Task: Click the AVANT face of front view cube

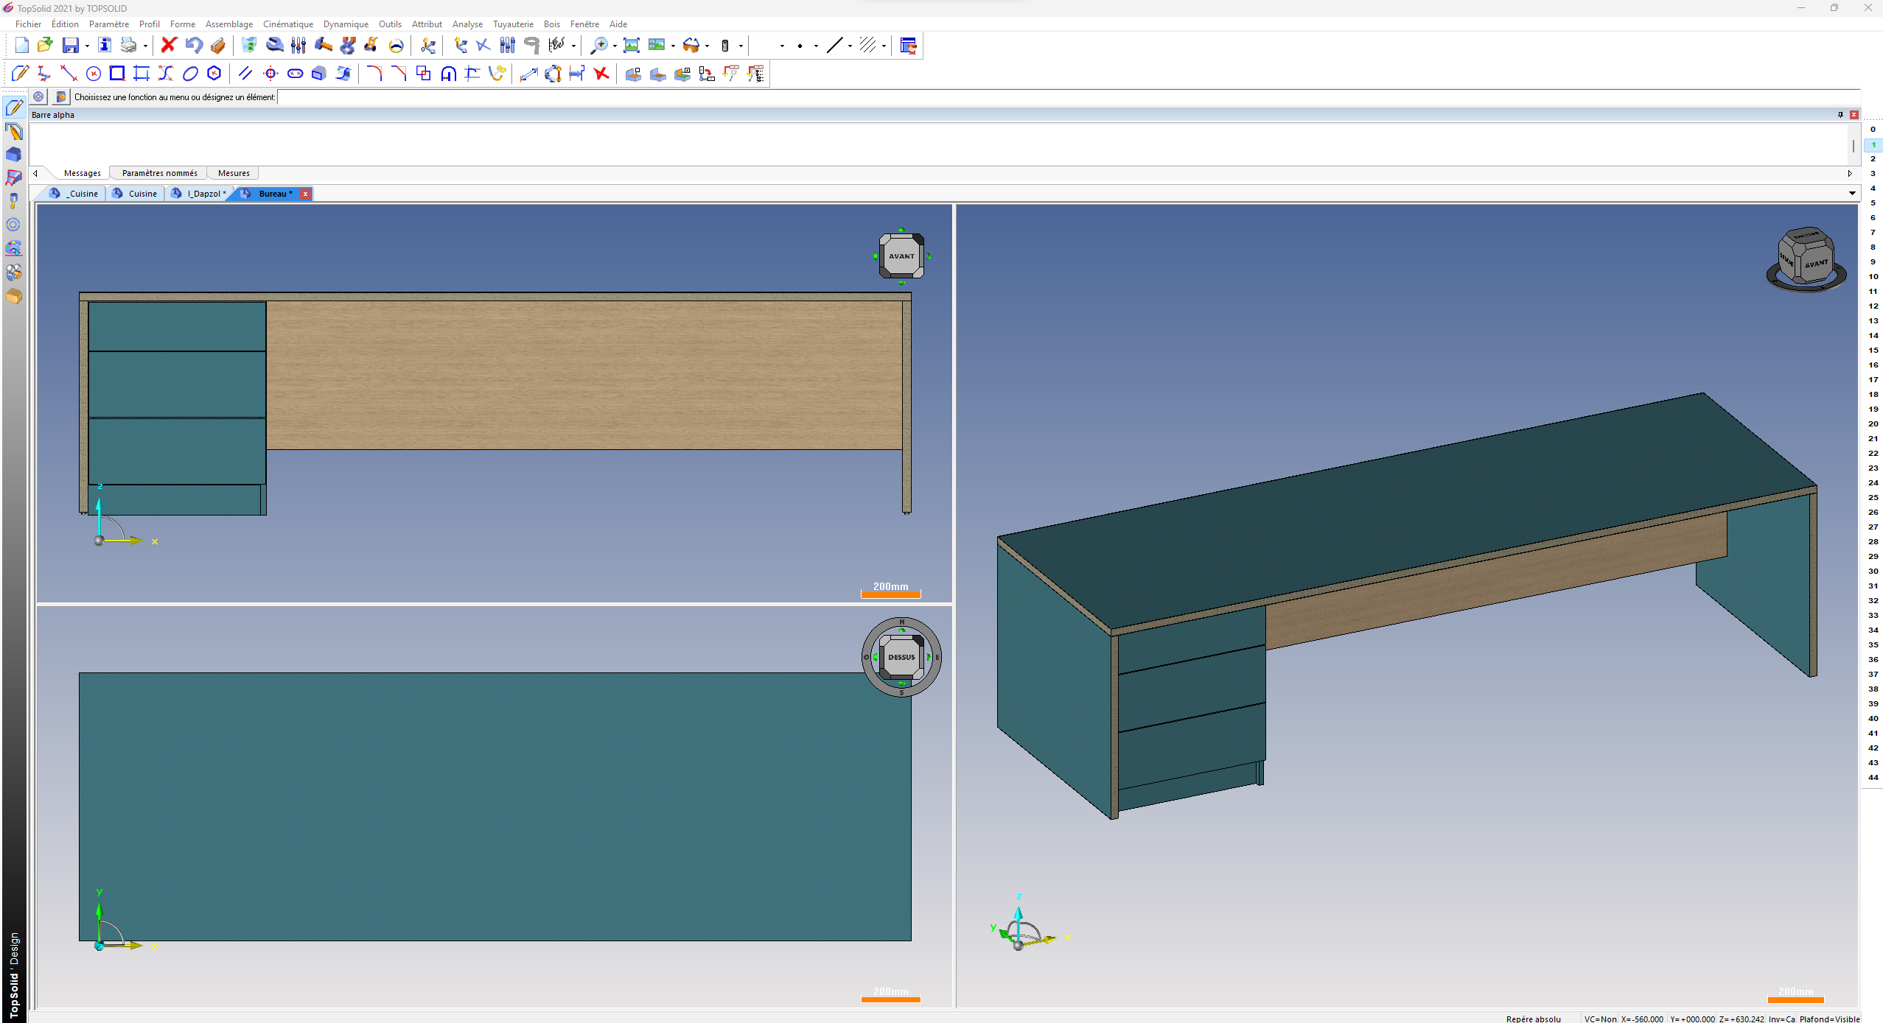Action: pos(901,256)
